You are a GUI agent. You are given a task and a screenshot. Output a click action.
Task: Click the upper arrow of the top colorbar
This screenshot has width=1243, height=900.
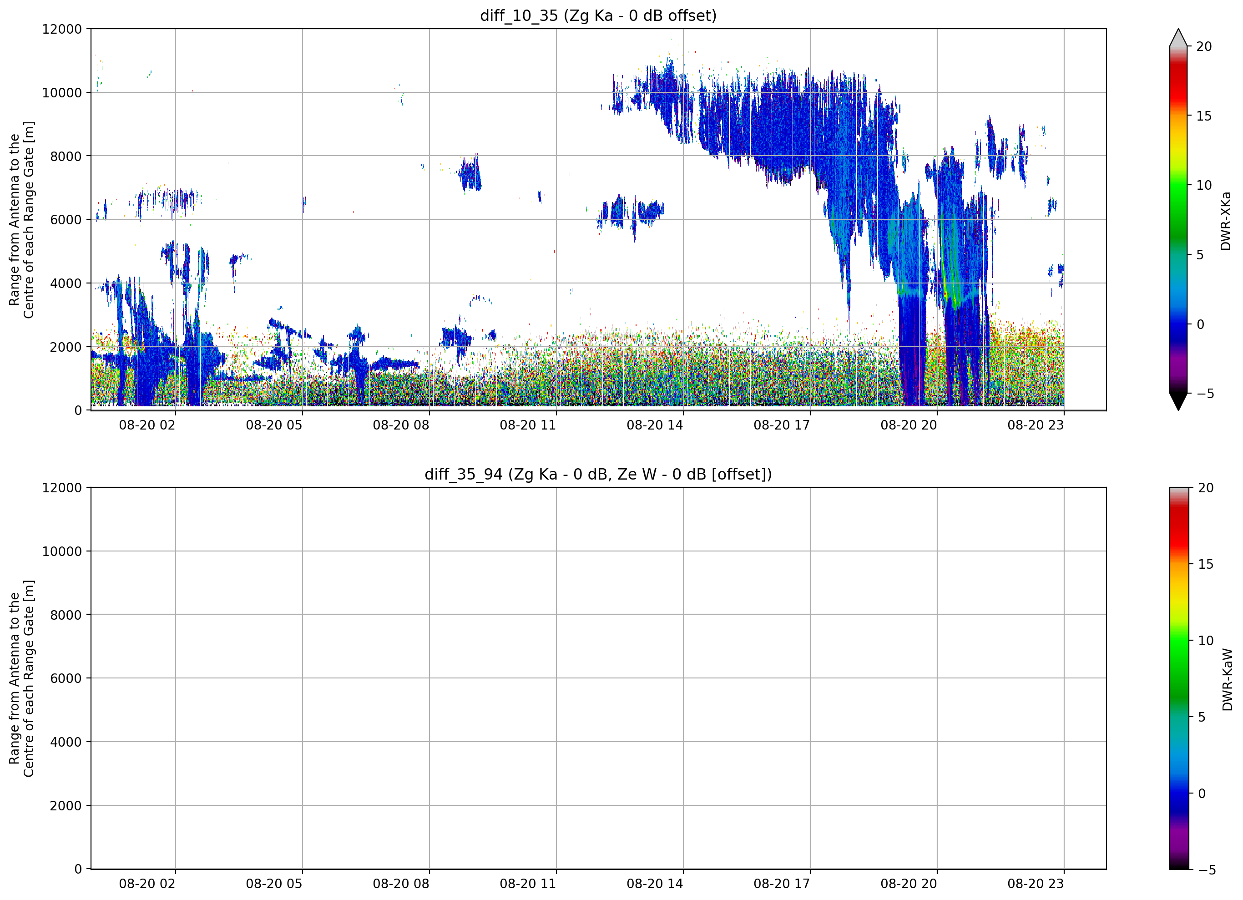[x=1178, y=37]
